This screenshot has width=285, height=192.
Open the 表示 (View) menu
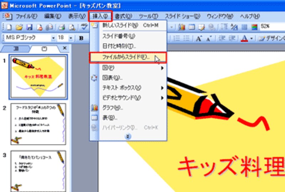tap(77, 16)
